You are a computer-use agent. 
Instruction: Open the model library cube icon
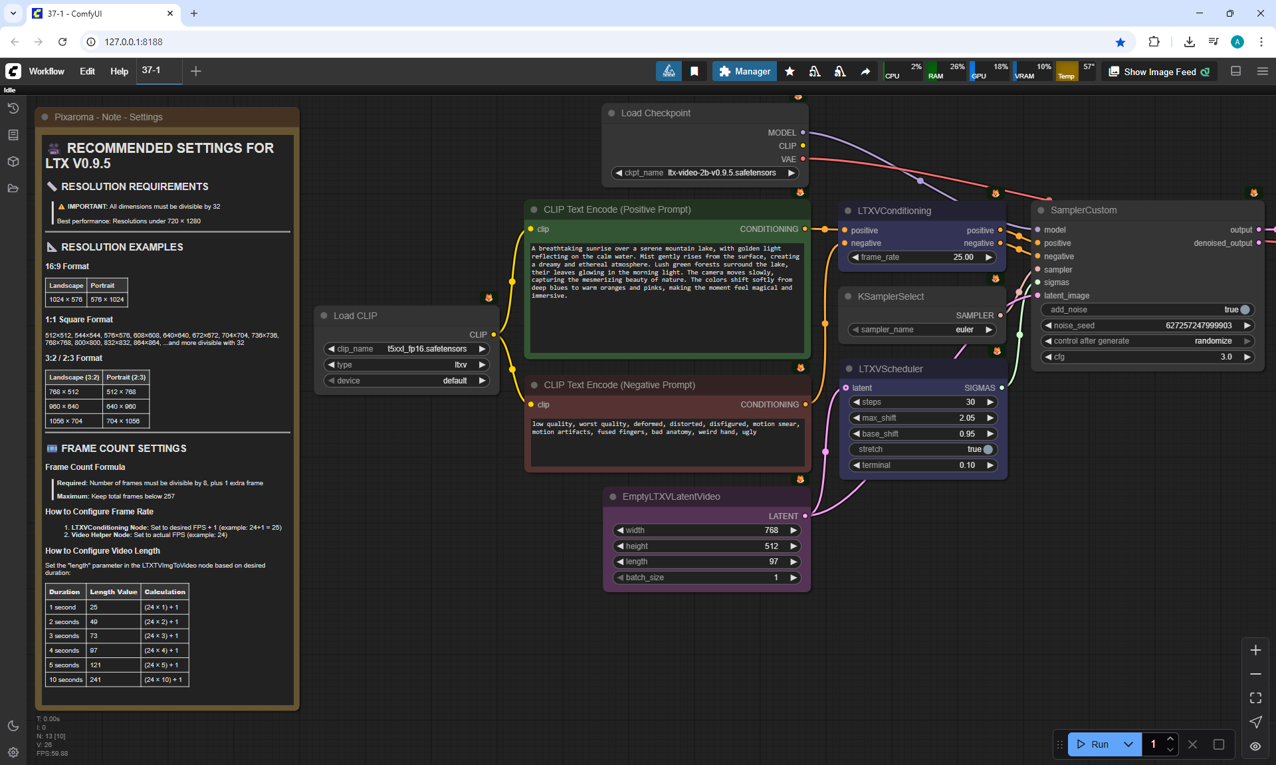point(13,162)
